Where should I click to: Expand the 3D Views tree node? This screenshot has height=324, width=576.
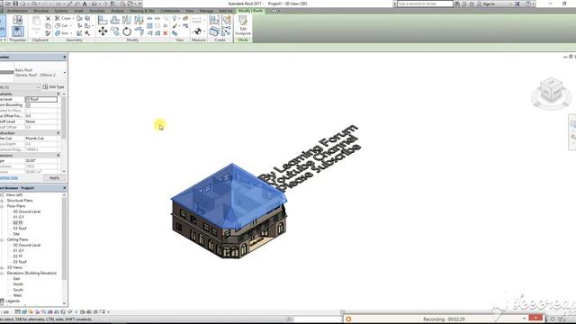point(2,267)
